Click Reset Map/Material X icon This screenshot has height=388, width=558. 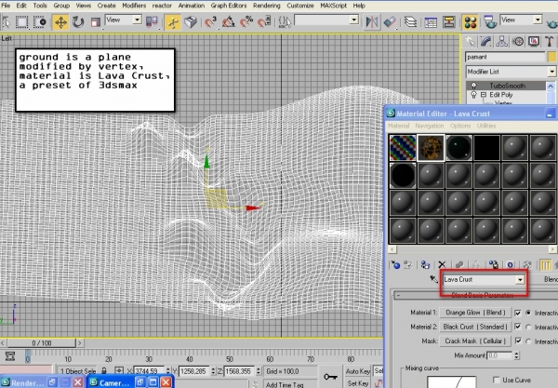click(x=442, y=265)
